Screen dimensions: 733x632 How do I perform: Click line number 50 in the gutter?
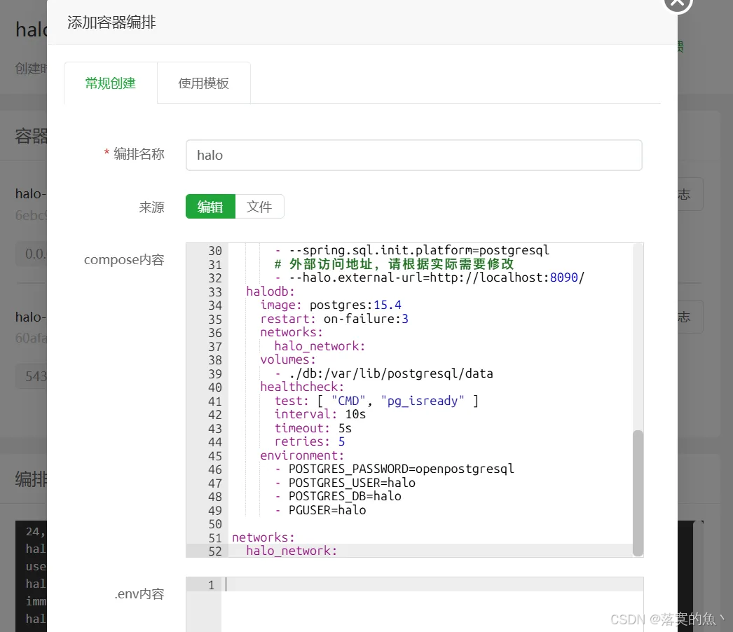(x=215, y=524)
